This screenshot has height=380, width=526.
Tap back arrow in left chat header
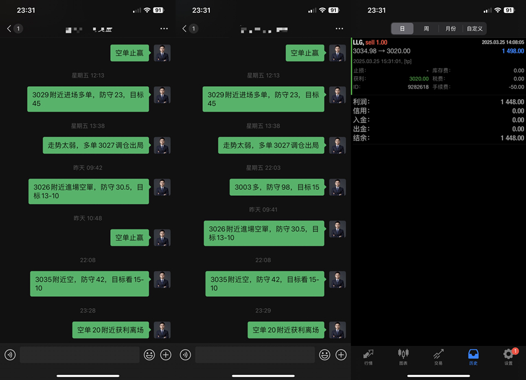9,29
